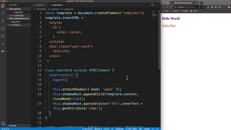Screen dimensions: 231x130
Task: Change the LF end of line sequence
Action: coord(112,129)
